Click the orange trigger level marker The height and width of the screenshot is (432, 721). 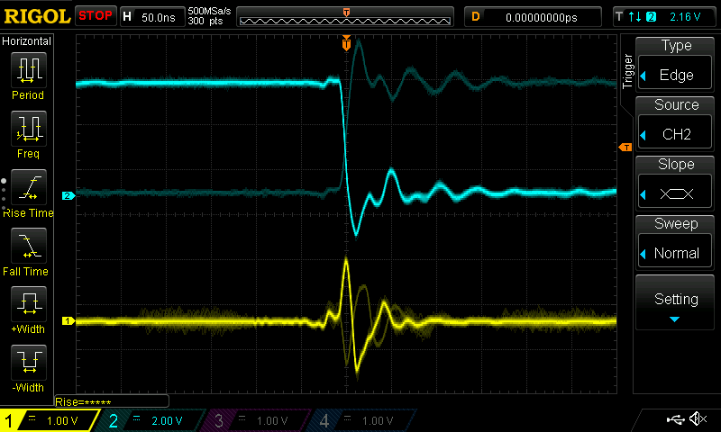[624, 148]
